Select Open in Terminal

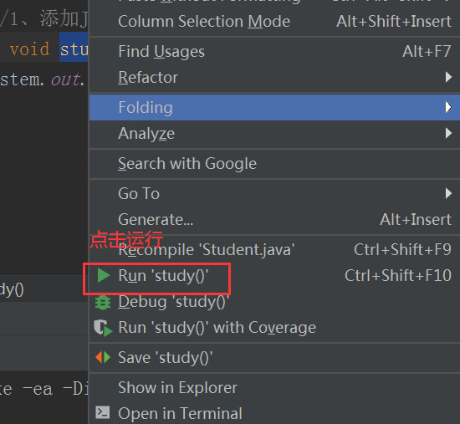[274, 413]
